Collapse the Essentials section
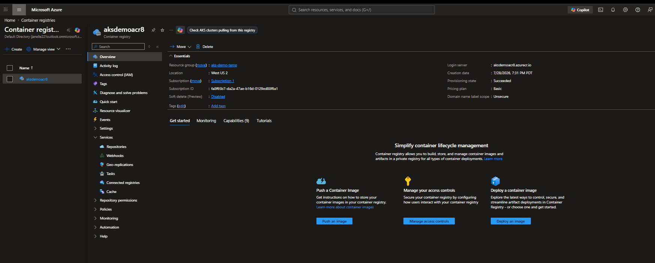The image size is (655, 263). point(180,56)
